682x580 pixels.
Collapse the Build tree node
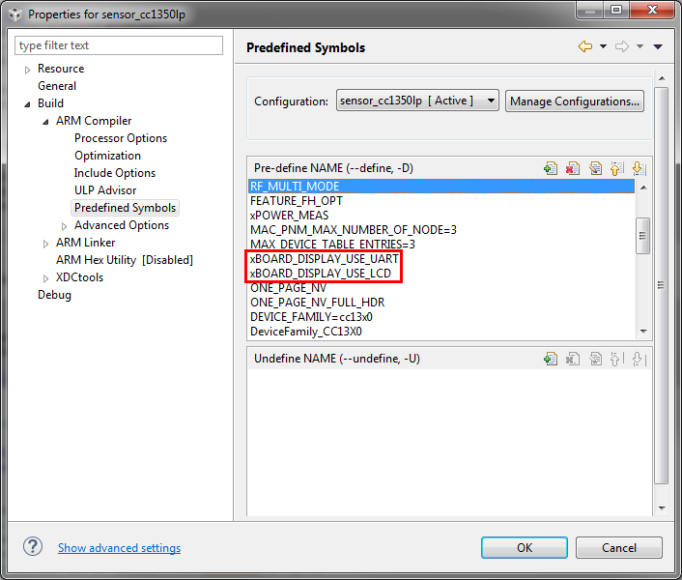click(x=27, y=104)
